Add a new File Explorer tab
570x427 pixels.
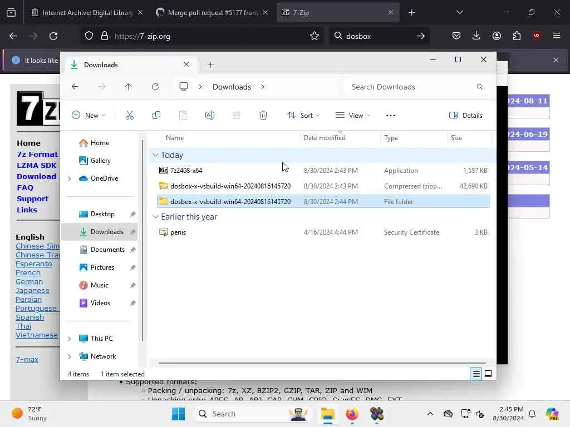(x=210, y=65)
